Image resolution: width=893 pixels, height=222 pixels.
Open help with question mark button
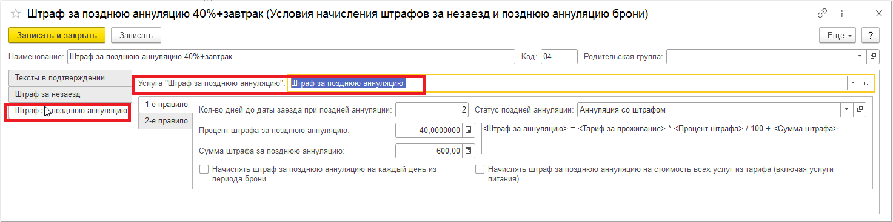[871, 36]
